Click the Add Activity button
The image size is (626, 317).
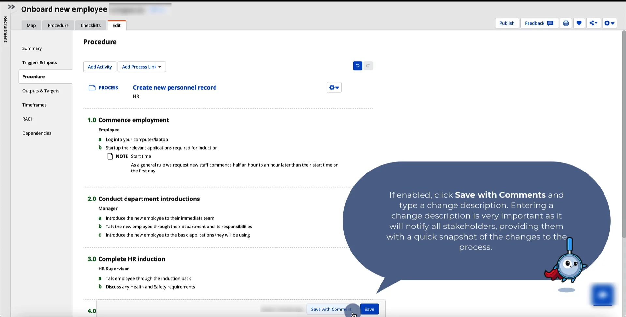click(100, 67)
